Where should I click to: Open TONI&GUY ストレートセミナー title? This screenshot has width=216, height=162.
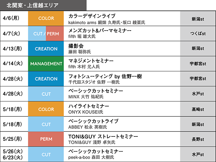103,136
